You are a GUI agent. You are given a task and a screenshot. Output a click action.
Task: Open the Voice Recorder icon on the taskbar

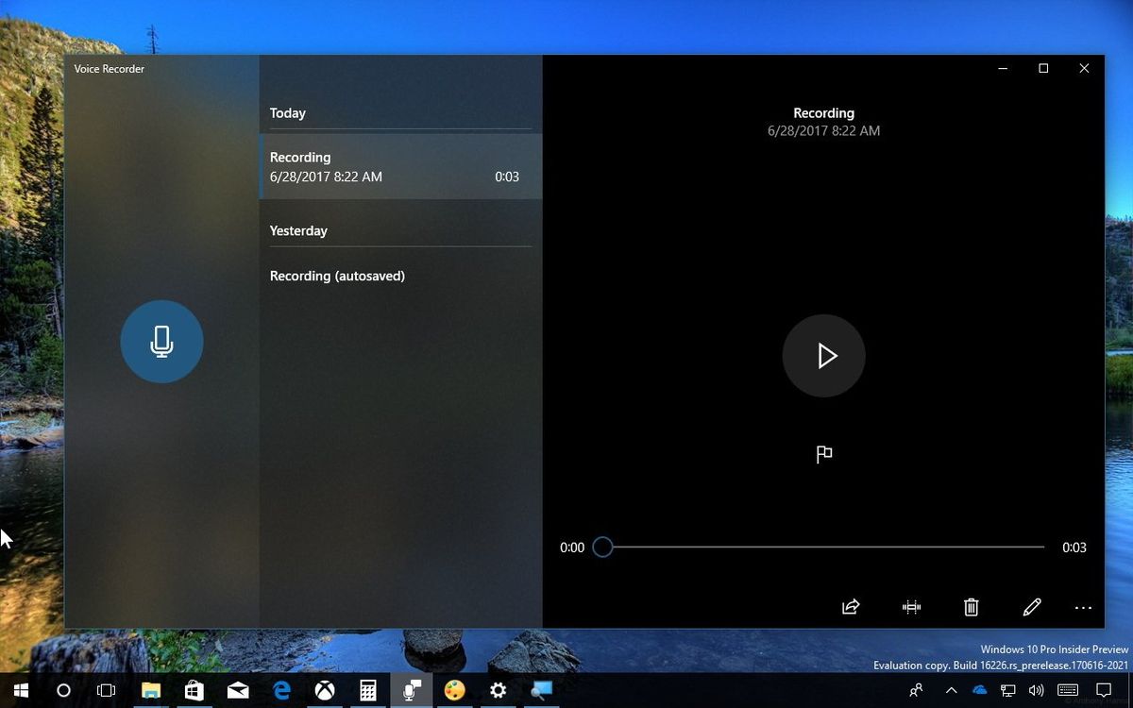coord(411,690)
